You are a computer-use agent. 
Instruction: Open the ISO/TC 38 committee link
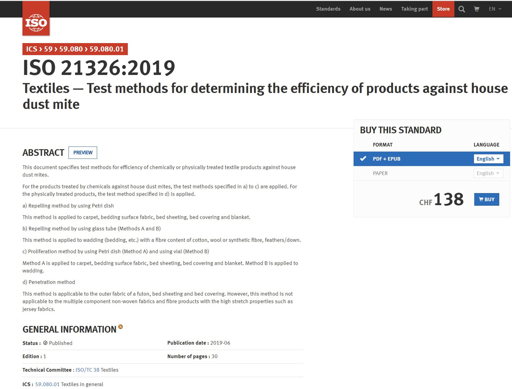(x=87, y=370)
